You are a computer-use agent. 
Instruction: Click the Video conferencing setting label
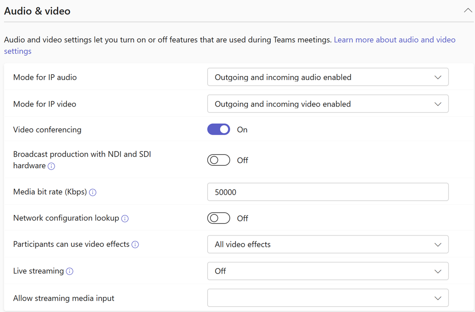click(x=47, y=129)
